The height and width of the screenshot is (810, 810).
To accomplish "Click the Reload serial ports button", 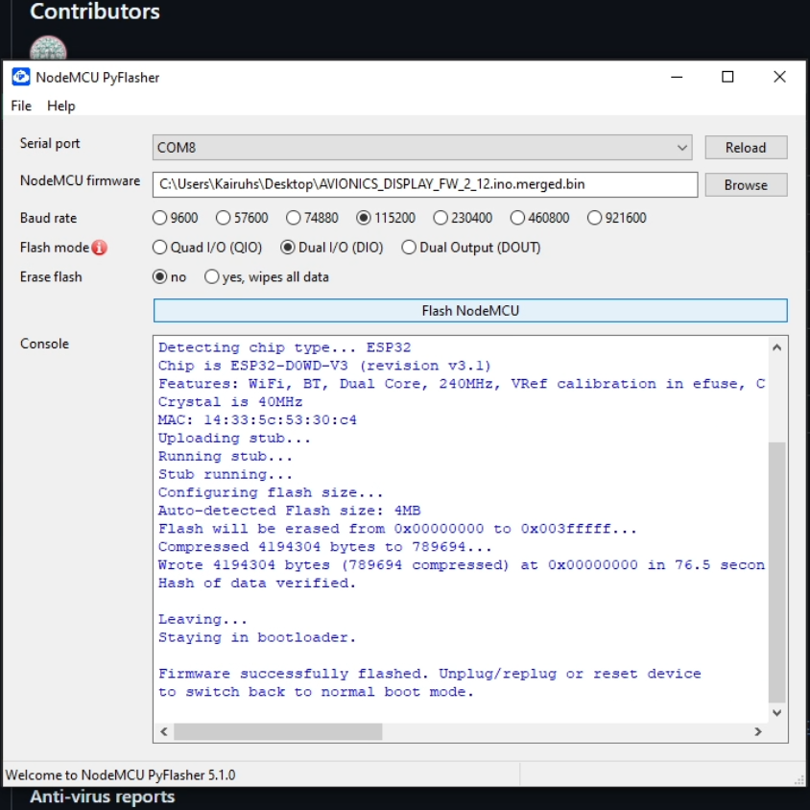I will pos(746,148).
